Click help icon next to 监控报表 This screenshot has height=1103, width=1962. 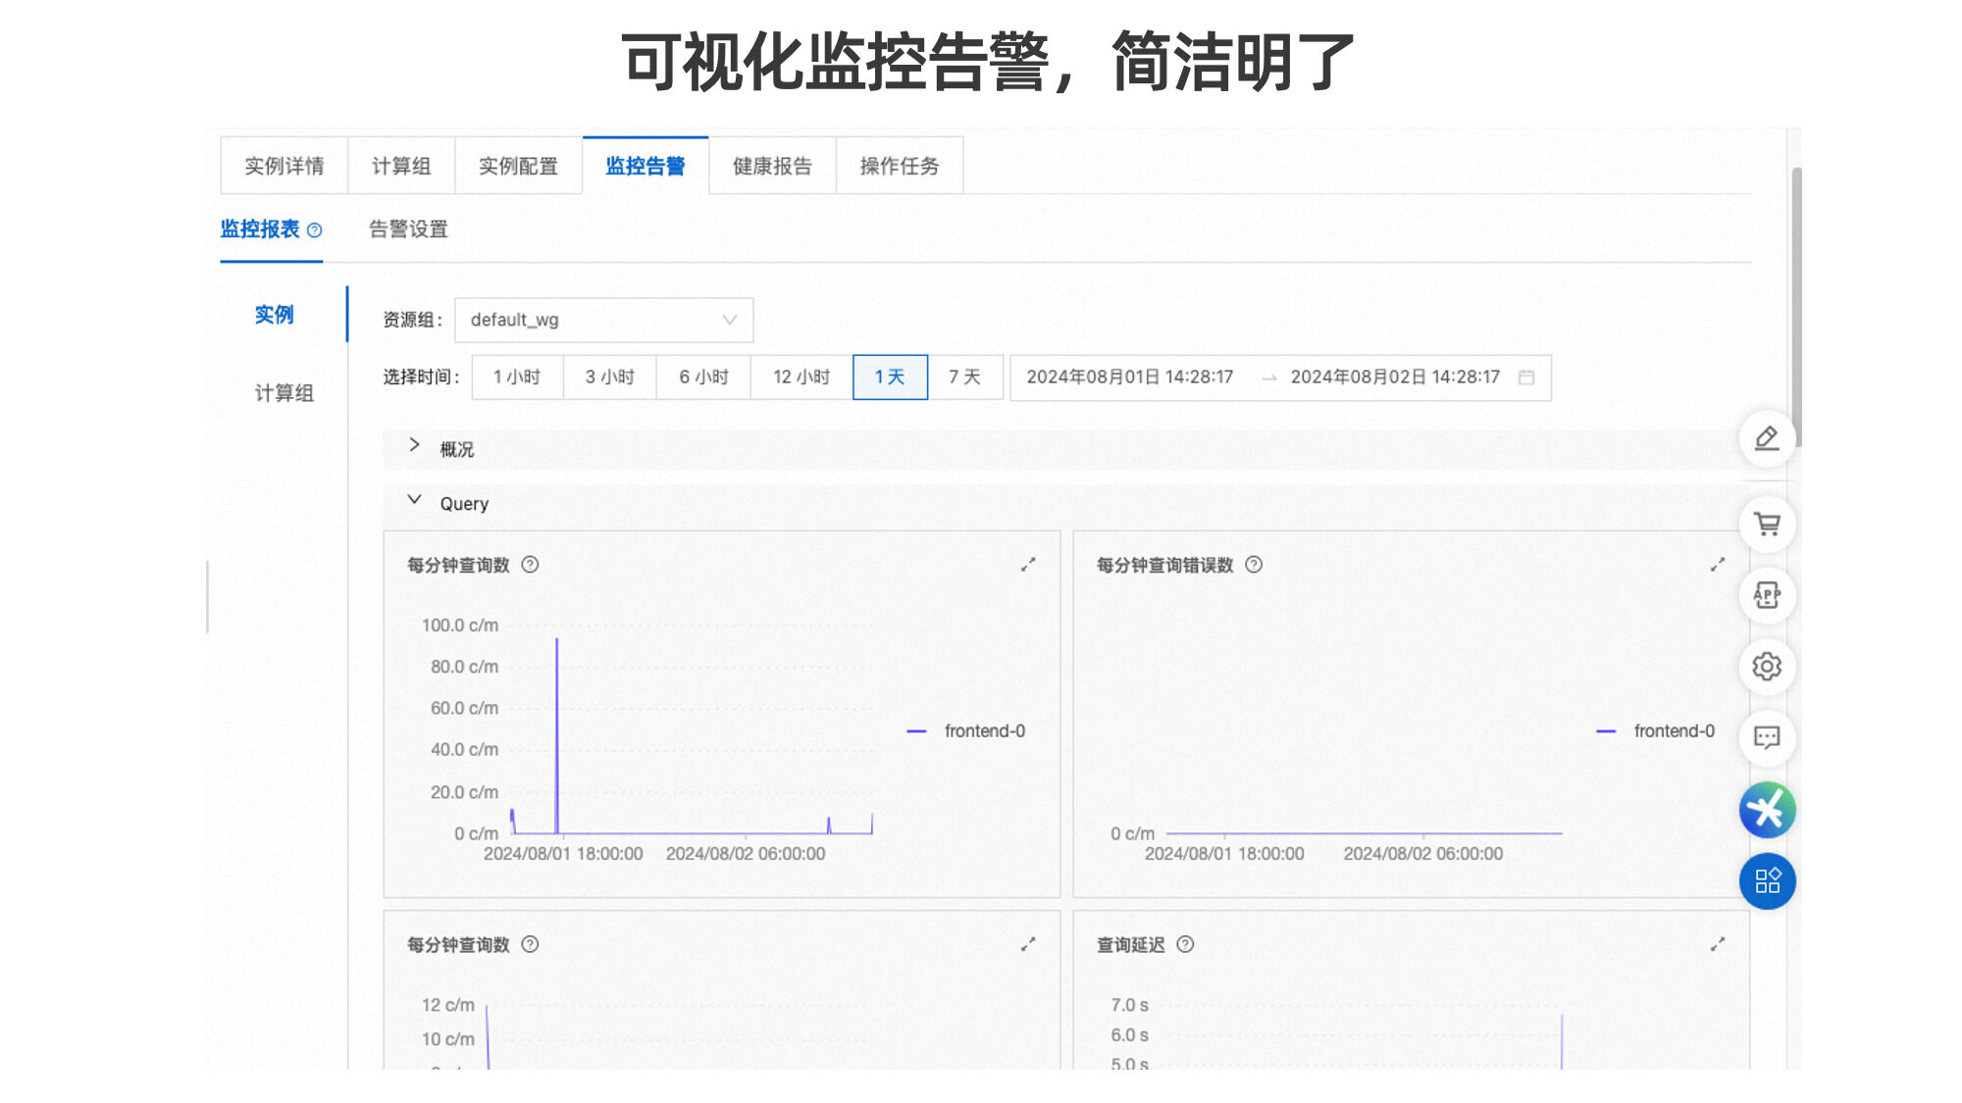[315, 230]
